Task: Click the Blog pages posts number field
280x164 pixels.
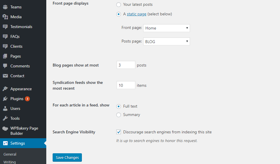Action: tap(126, 65)
